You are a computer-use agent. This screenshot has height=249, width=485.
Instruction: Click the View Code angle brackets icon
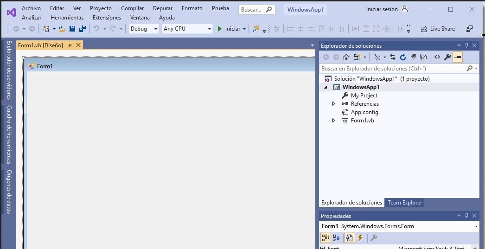[437, 57]
